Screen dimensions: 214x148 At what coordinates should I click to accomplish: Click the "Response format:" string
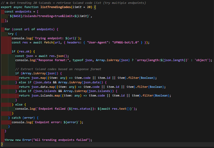point(53,60)
